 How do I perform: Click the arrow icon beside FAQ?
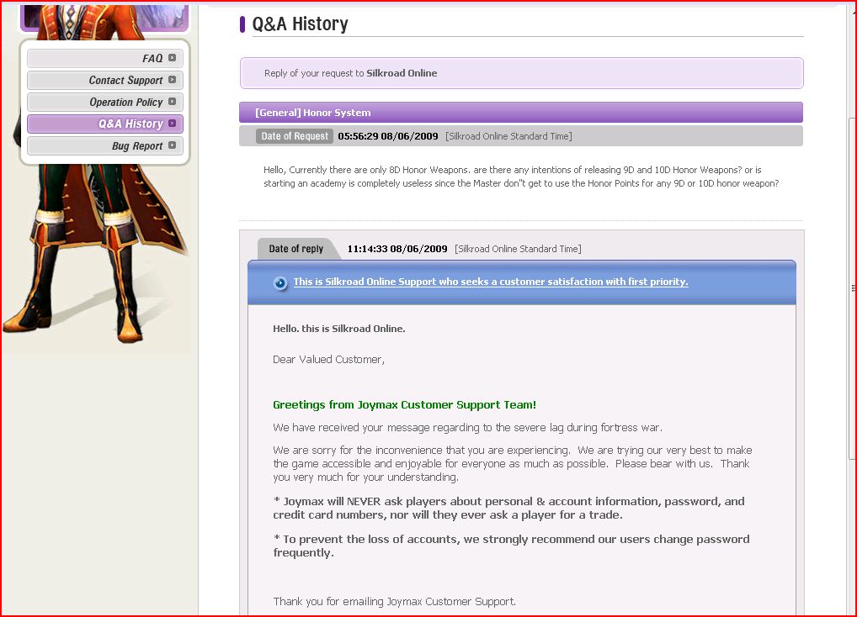coord(172,58)
